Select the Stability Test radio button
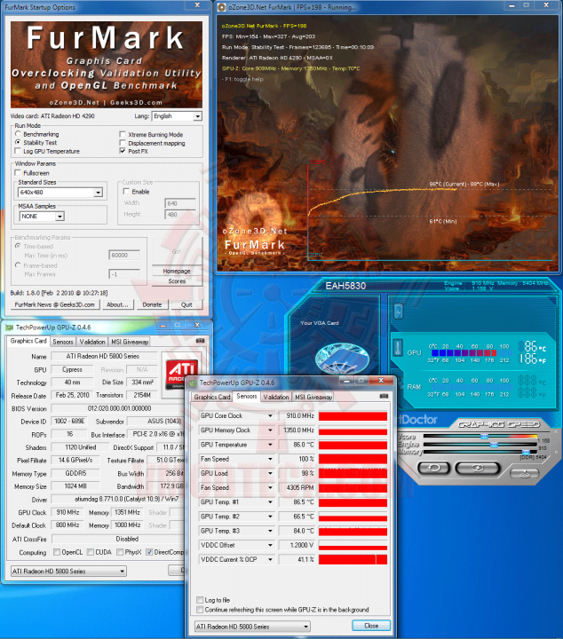This screenshot has height=639, width=563. point(18,142)
